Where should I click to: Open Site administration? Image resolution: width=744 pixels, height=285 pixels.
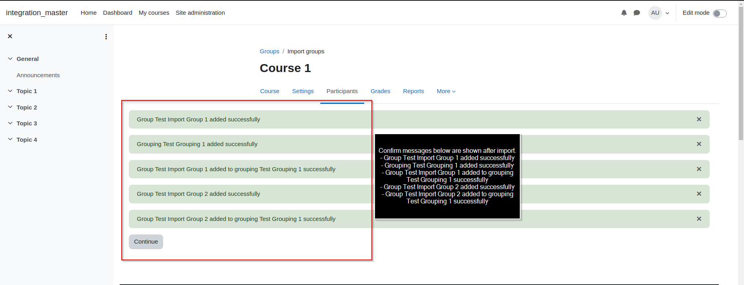tap(200, 13)
